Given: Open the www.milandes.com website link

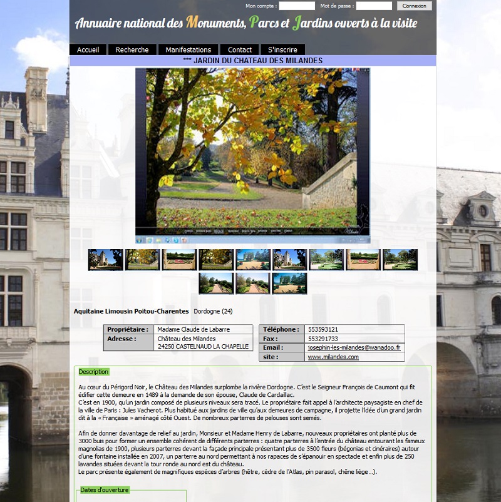Looking at the screenshot, I should (x=333, y=357).
